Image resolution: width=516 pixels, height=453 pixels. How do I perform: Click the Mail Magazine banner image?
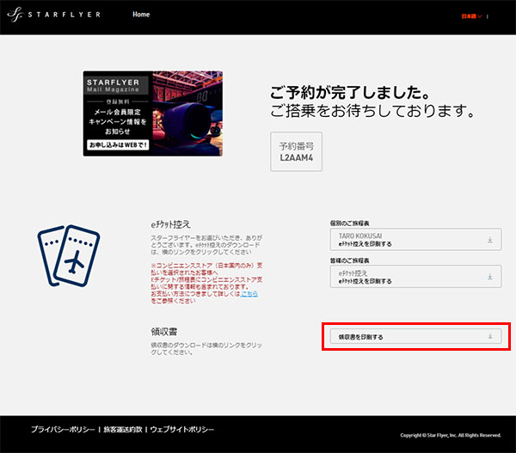[x=153, y=114]
